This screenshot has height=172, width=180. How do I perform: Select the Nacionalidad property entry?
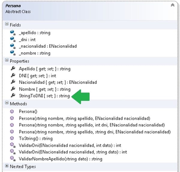coord(58,82)
